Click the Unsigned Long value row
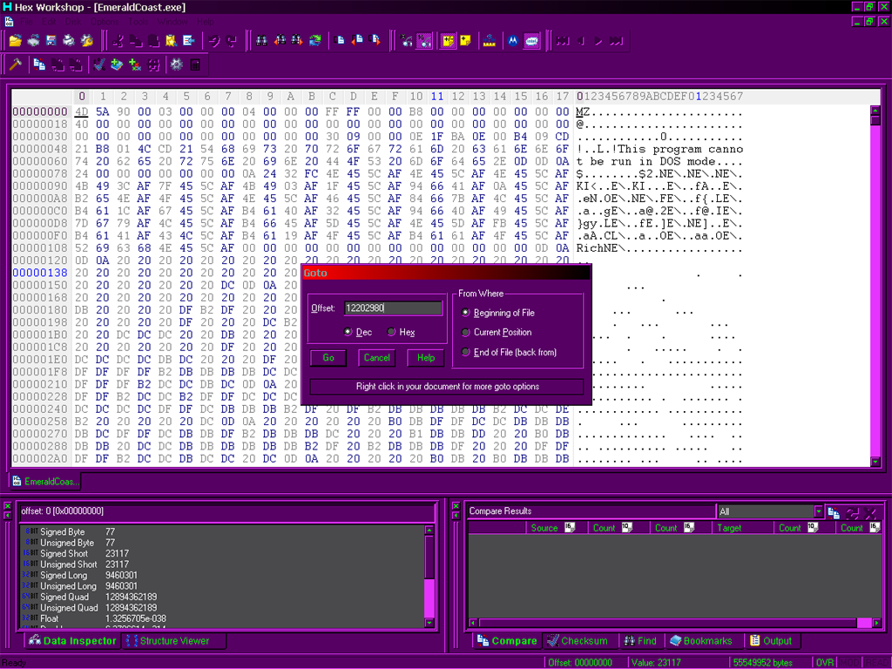This screenshot has height=669, width=892. (x=222, y=586)
